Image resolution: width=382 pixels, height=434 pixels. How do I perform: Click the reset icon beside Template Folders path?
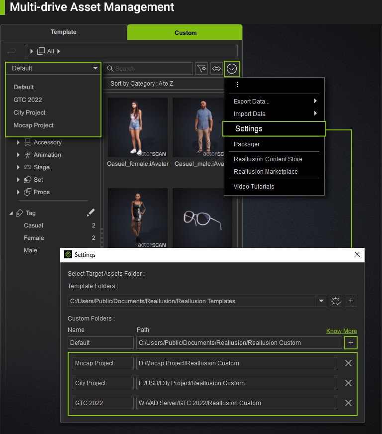(336, 301)
